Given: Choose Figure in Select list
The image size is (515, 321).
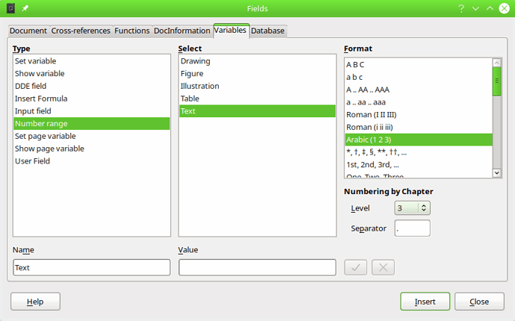Looking at the screenshot, I should 257,74.
